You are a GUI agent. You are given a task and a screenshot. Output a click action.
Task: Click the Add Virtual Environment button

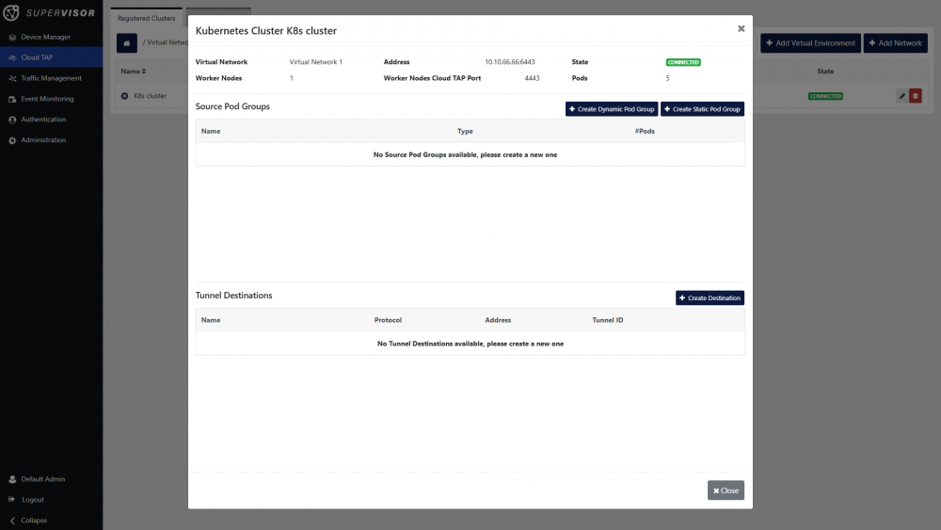pos(810,43)
